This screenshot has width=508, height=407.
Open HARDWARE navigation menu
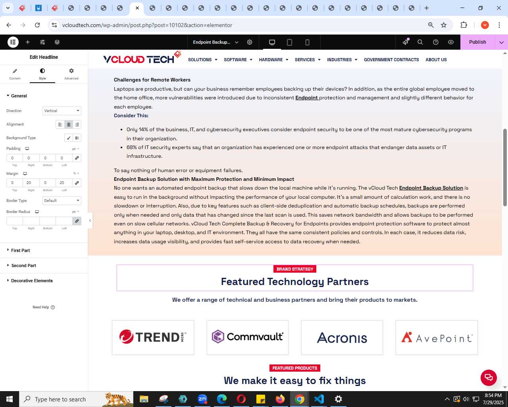[x=273, y=60]
